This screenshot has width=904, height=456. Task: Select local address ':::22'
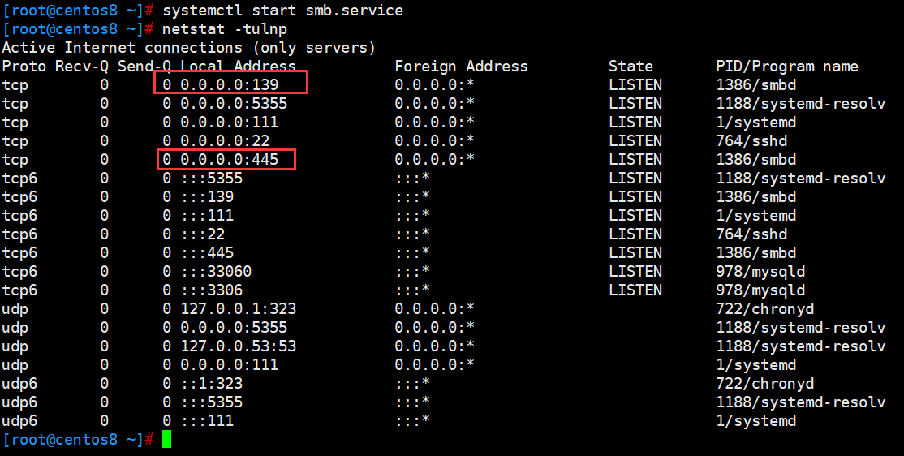(202, 234)
